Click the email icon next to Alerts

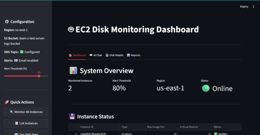16,61
